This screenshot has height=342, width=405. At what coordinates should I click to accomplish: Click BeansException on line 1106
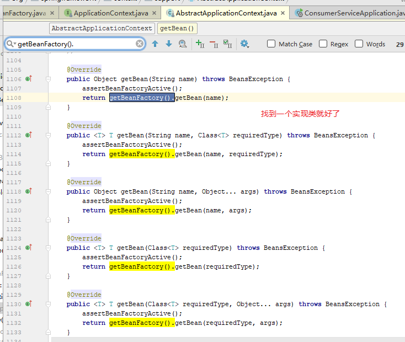click(255, 79)
